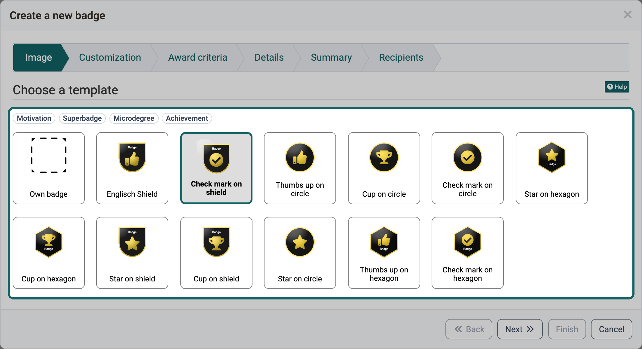Select Check mark on circle template
This screenshot has height=349, width=642.
(468, 168)
